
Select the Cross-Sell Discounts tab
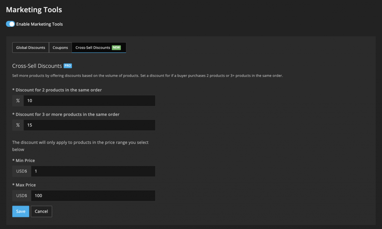[93, 48]
